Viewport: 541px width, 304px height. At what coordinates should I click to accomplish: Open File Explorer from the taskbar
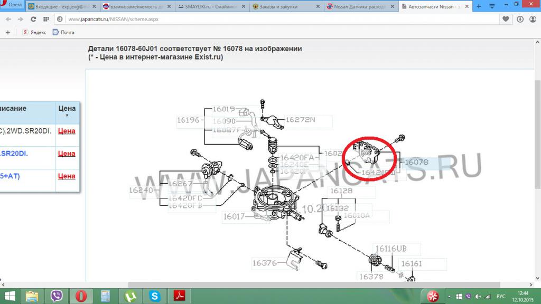tap(32, 296)
